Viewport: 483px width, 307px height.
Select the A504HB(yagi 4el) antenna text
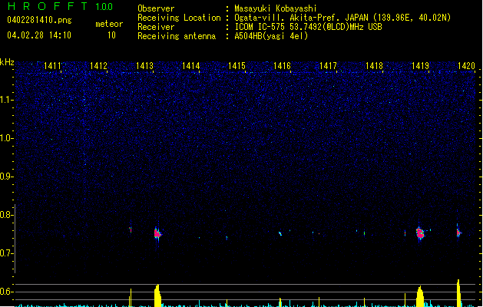(271, 36)
